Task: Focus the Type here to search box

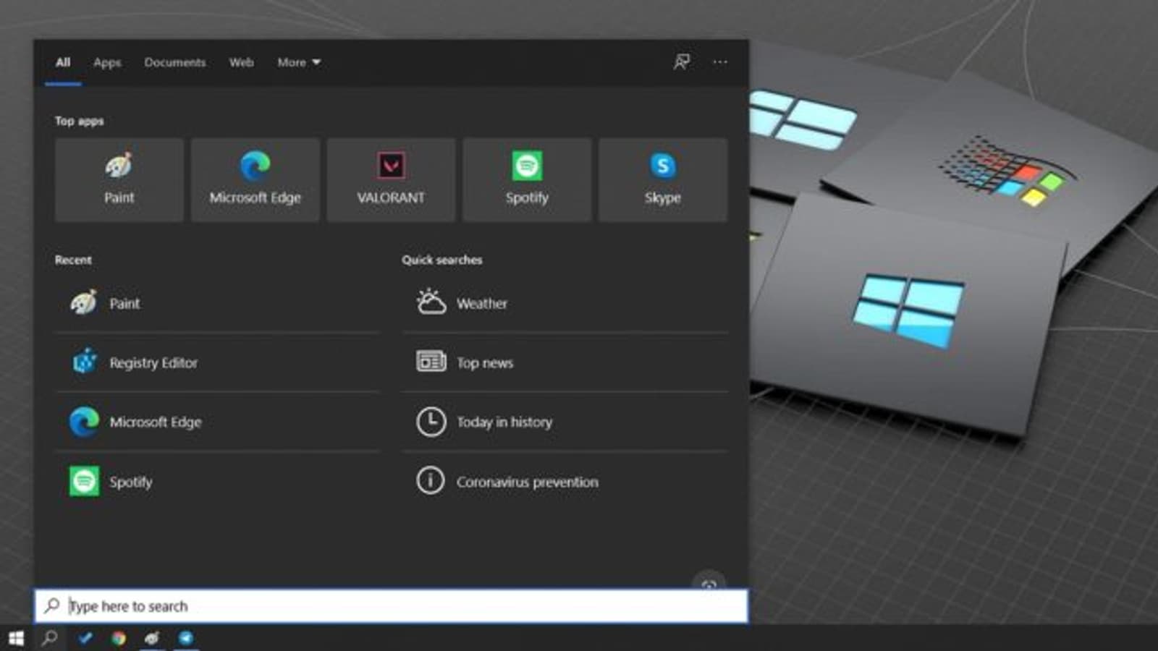Action: click(392, 606)
